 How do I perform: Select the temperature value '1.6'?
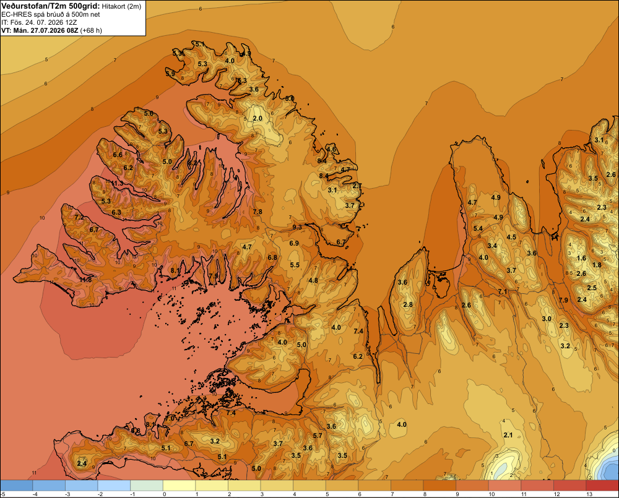click(x=581, y=258)
